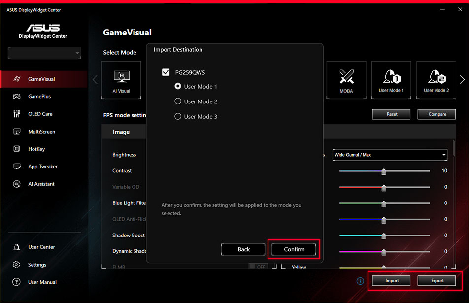469x303 pixels.
Task: Open the monitor selection dropdown in sidebar
Action: pyautogui.click(x=44, y=53)
